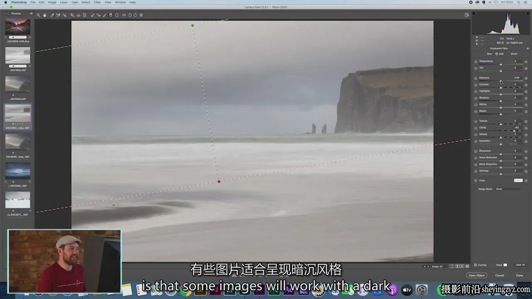Enable the Mask checkbox
Viewport: 532px width, 299px height.
[x=493, y=265]
